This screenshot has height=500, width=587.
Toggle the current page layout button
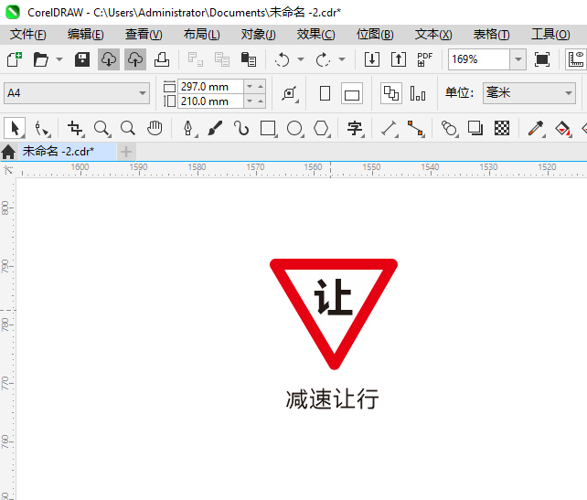tap(418, 93)
